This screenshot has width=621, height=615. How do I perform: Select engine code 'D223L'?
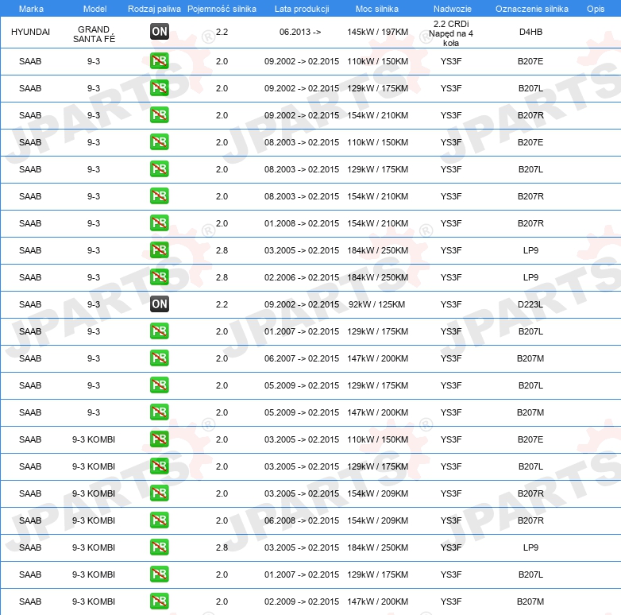point(530,304)
